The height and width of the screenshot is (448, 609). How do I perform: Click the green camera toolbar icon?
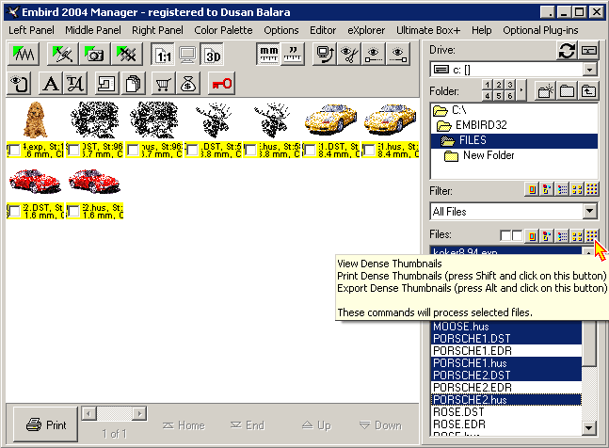point(94,55)
